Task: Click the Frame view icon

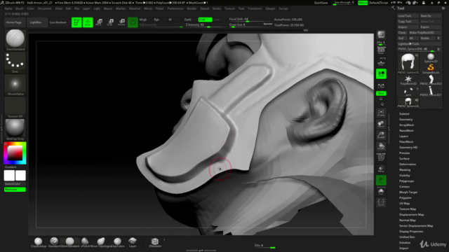Action: pos(381,113)
